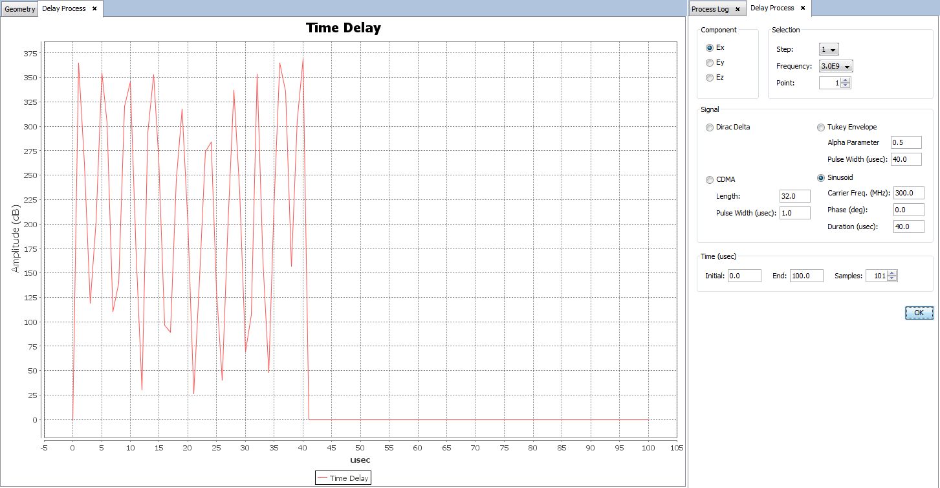
Task: Open the Process Log tab
Action: 710,9
